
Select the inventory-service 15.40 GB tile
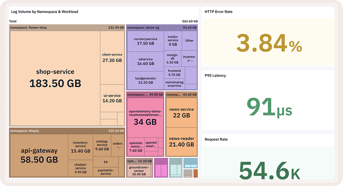(x=81, y=147)
